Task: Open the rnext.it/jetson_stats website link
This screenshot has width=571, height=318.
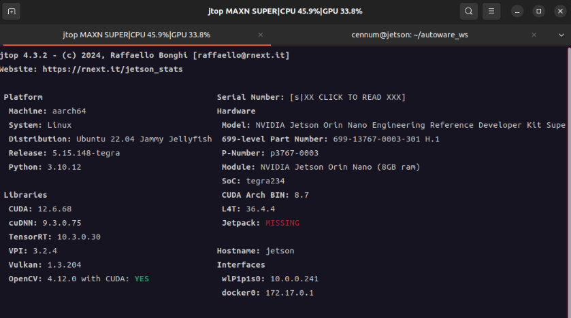Action: [x=112, y=69]
